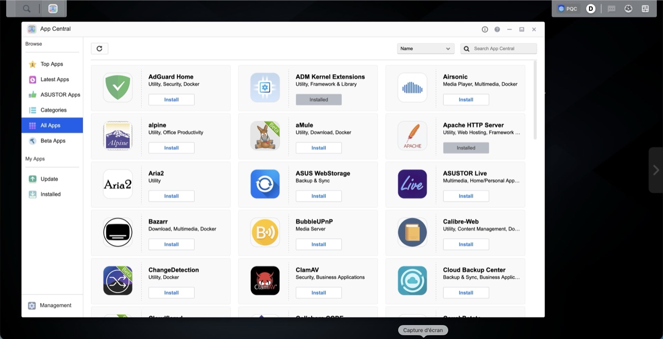The height and width of the screenshot is (339, 663).
Task: Install Calibre-Web
Action: click(466, 244)
